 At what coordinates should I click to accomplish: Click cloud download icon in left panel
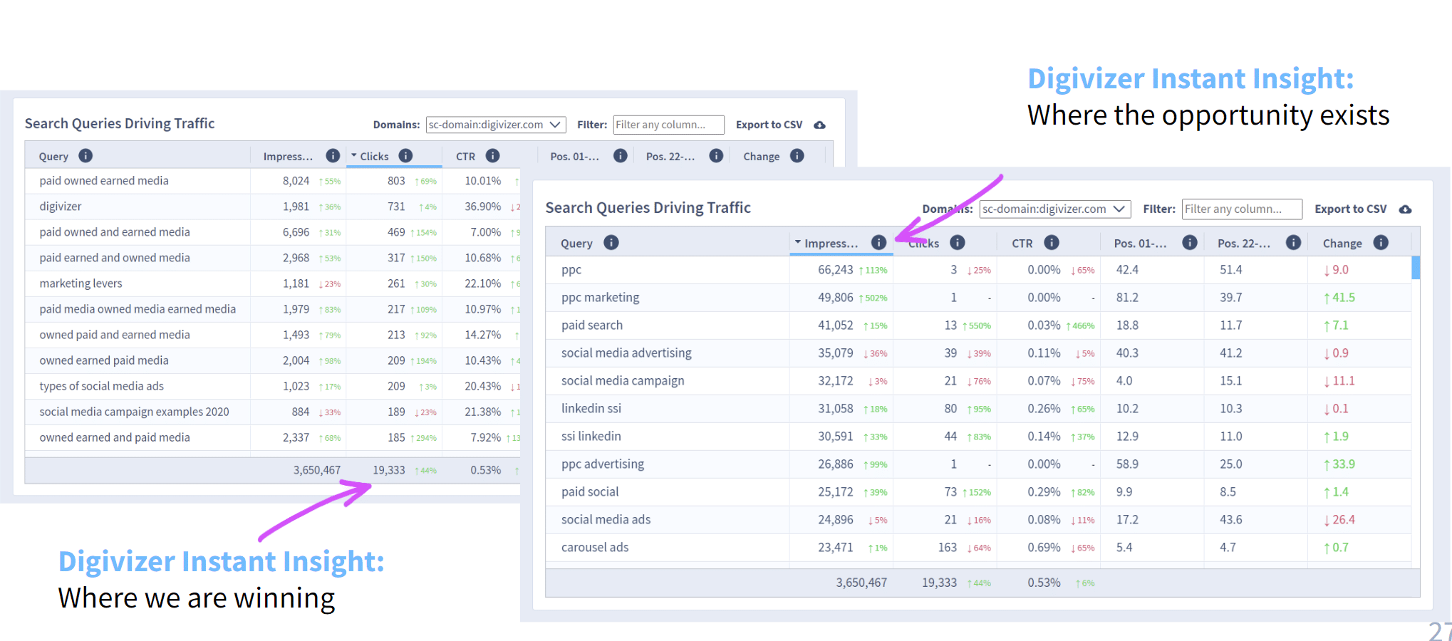820,125
